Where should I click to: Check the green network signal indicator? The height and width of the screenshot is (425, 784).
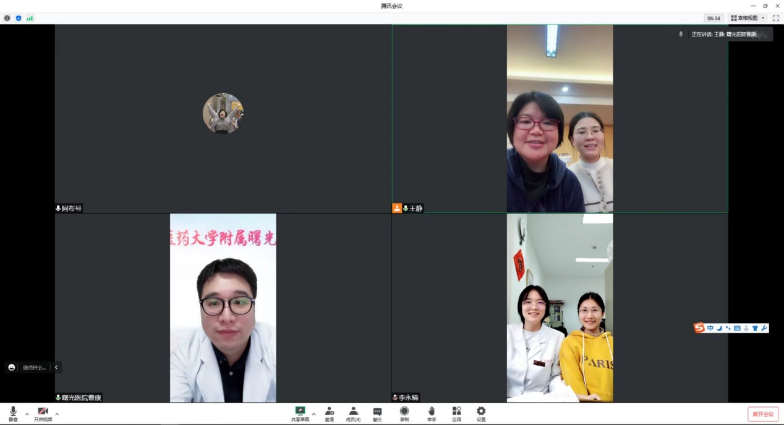coord(30,18)
